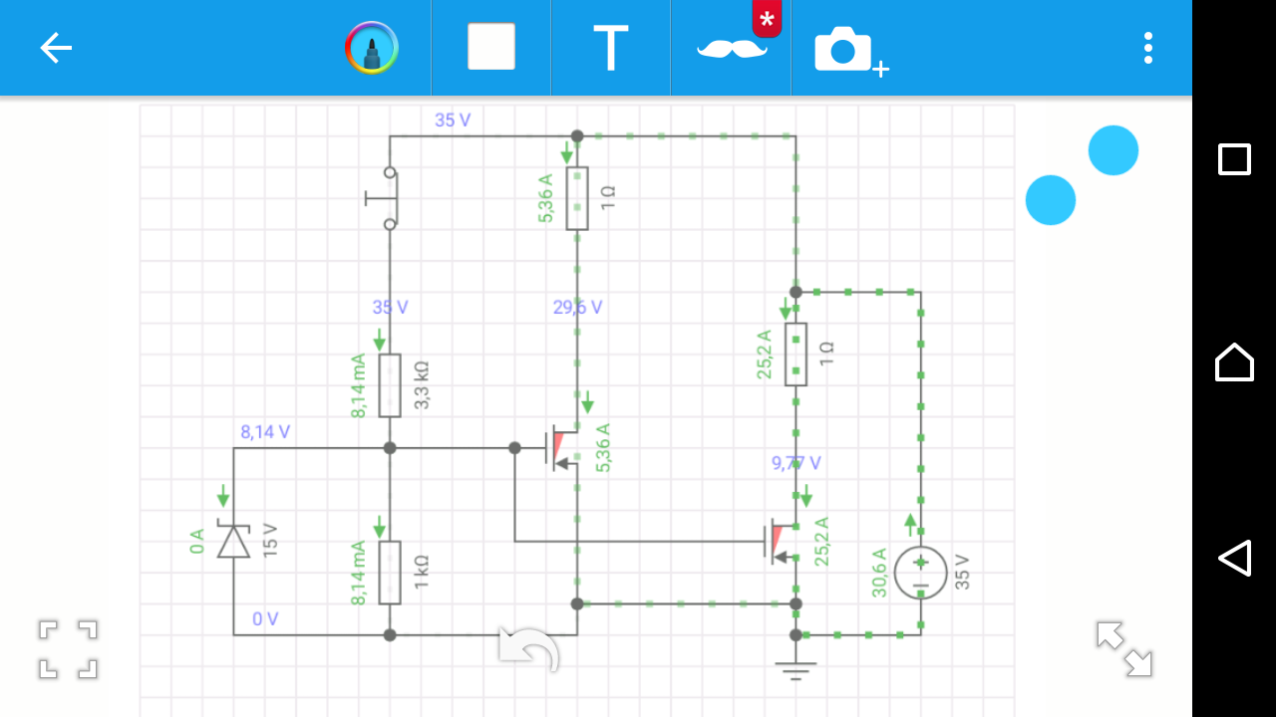Tap the 9,77 V node label

point(797,463)
